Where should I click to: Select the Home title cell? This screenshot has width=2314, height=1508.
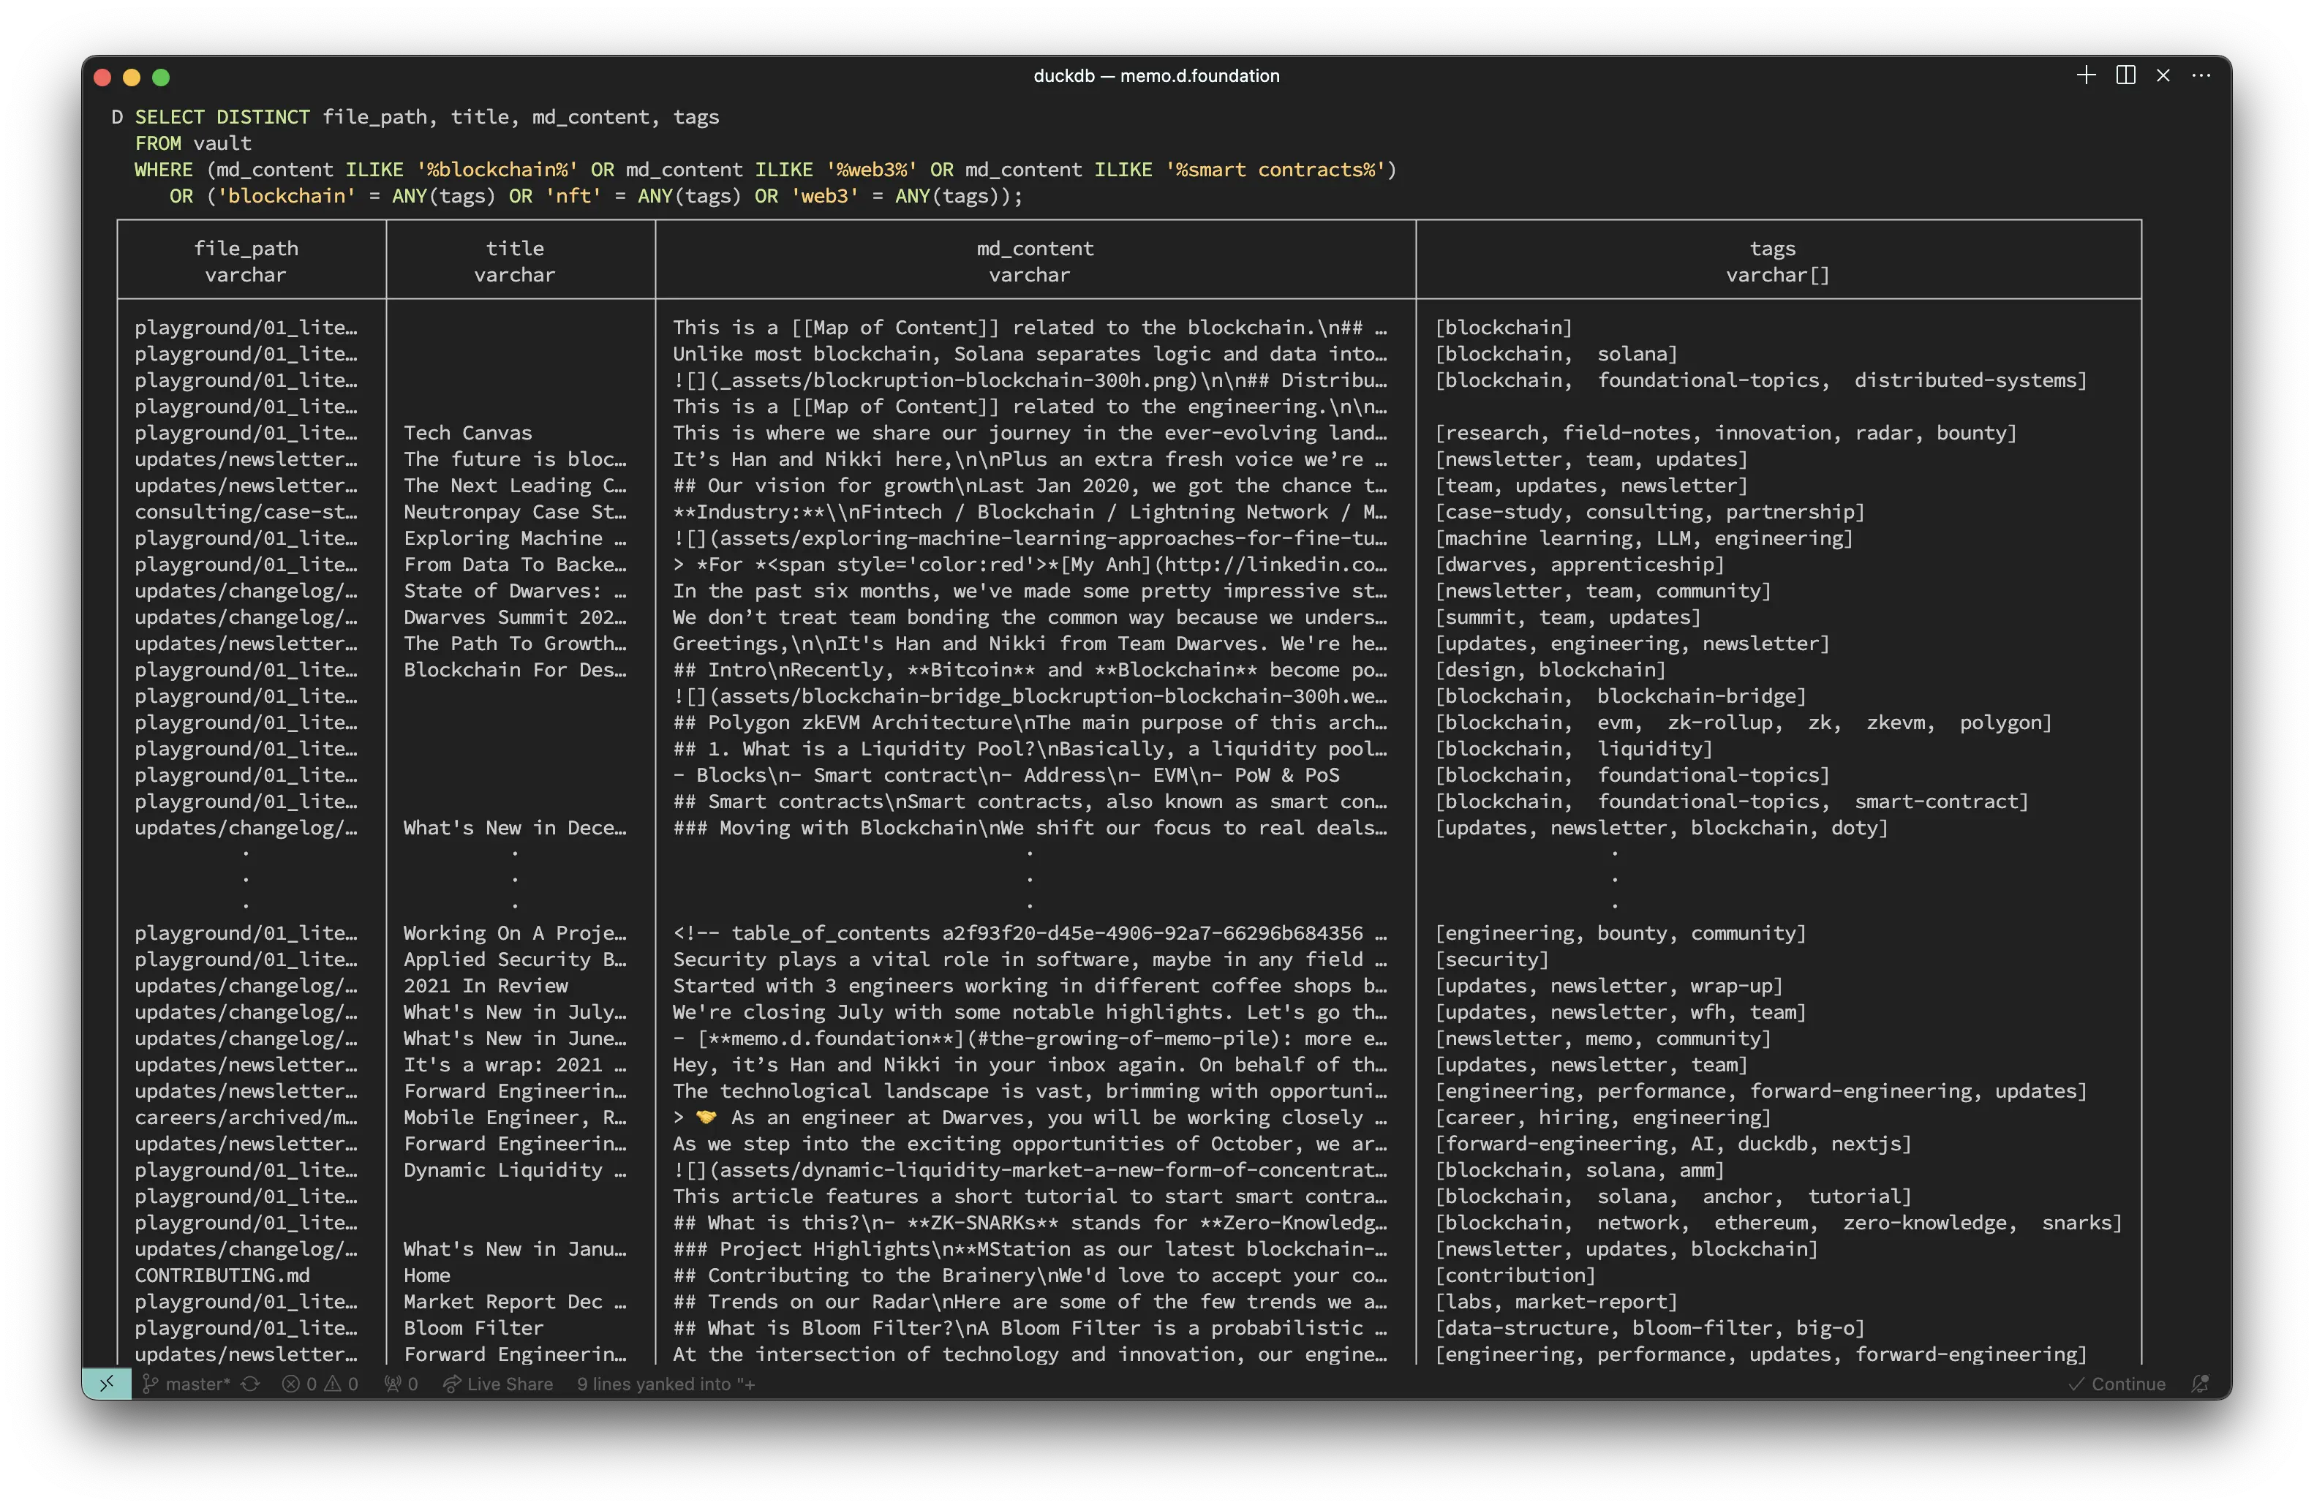click(427, 1275)
